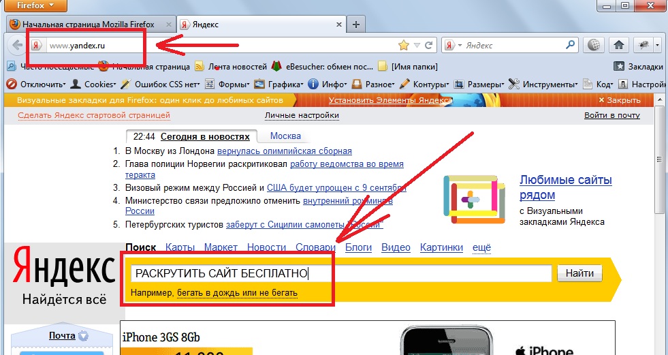668x355 pixels.
Task: Open Контуры menu in developer toolbar
Action: (424, 84)
